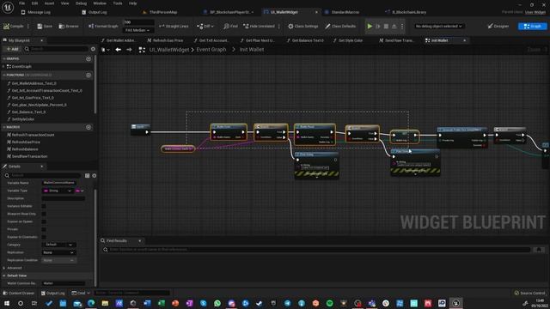550x309 pixels.
Task: Select Get_WalletAddress_Text_0 function
Action: (x=34, y=83)
